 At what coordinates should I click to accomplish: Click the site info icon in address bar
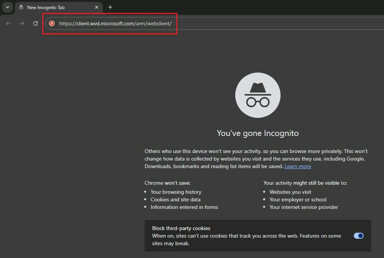[52, 23]
